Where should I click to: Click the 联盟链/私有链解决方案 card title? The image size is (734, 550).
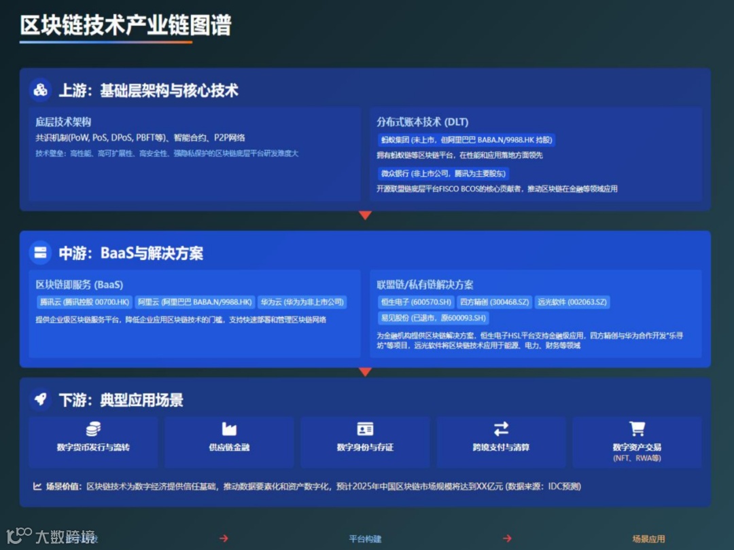point(425,285)
